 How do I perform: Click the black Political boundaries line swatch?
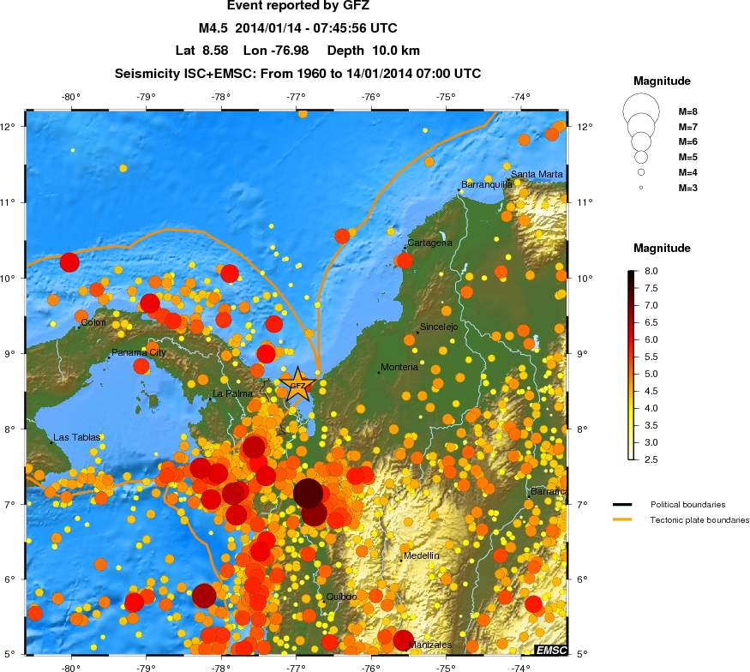coord(622,505)
